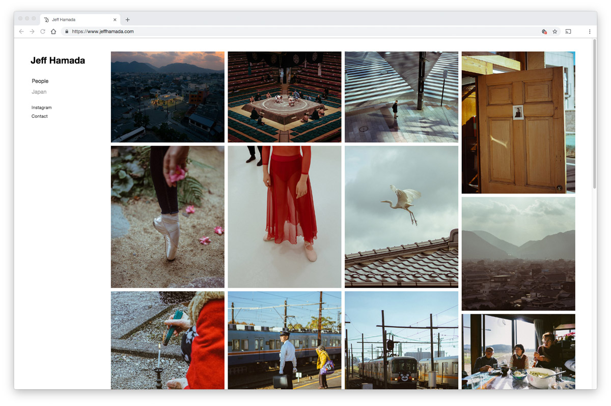
Task: Click the padlock icon in the address bar
Action: (x=67, y=32)
